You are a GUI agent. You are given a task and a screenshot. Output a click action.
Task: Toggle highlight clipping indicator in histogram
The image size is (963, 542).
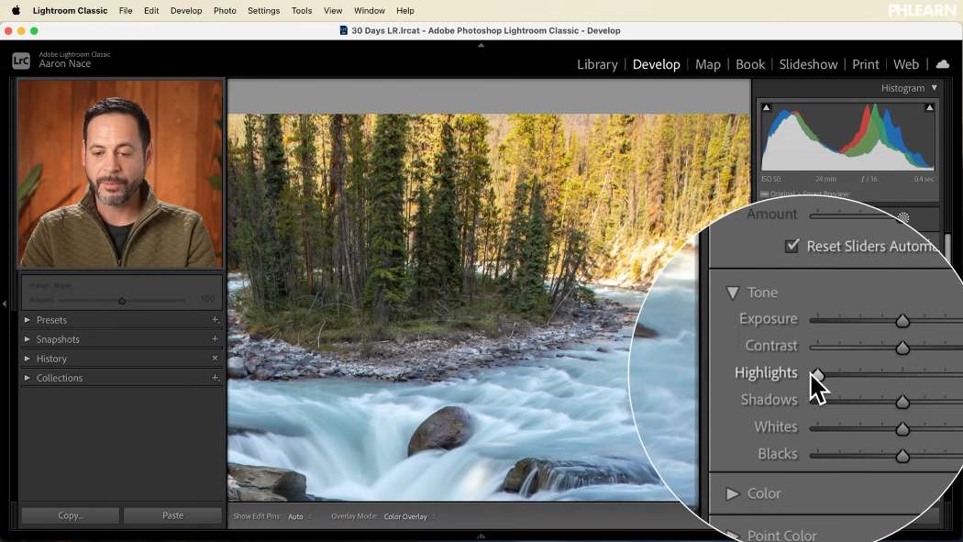pyautogui.click(x=929, y=107)
